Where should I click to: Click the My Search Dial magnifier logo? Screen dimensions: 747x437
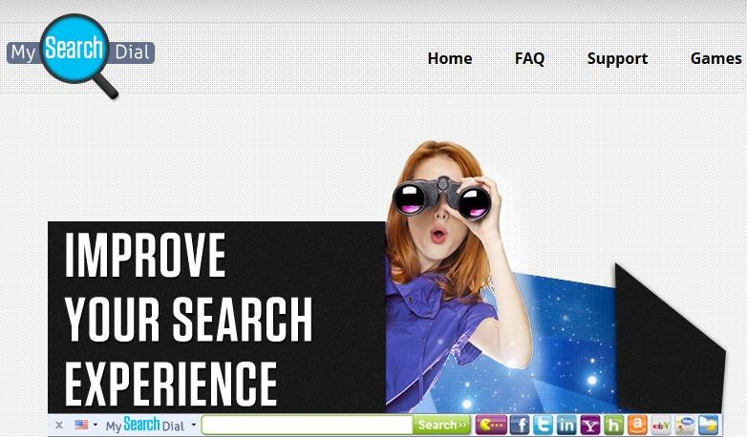point(80,53)
